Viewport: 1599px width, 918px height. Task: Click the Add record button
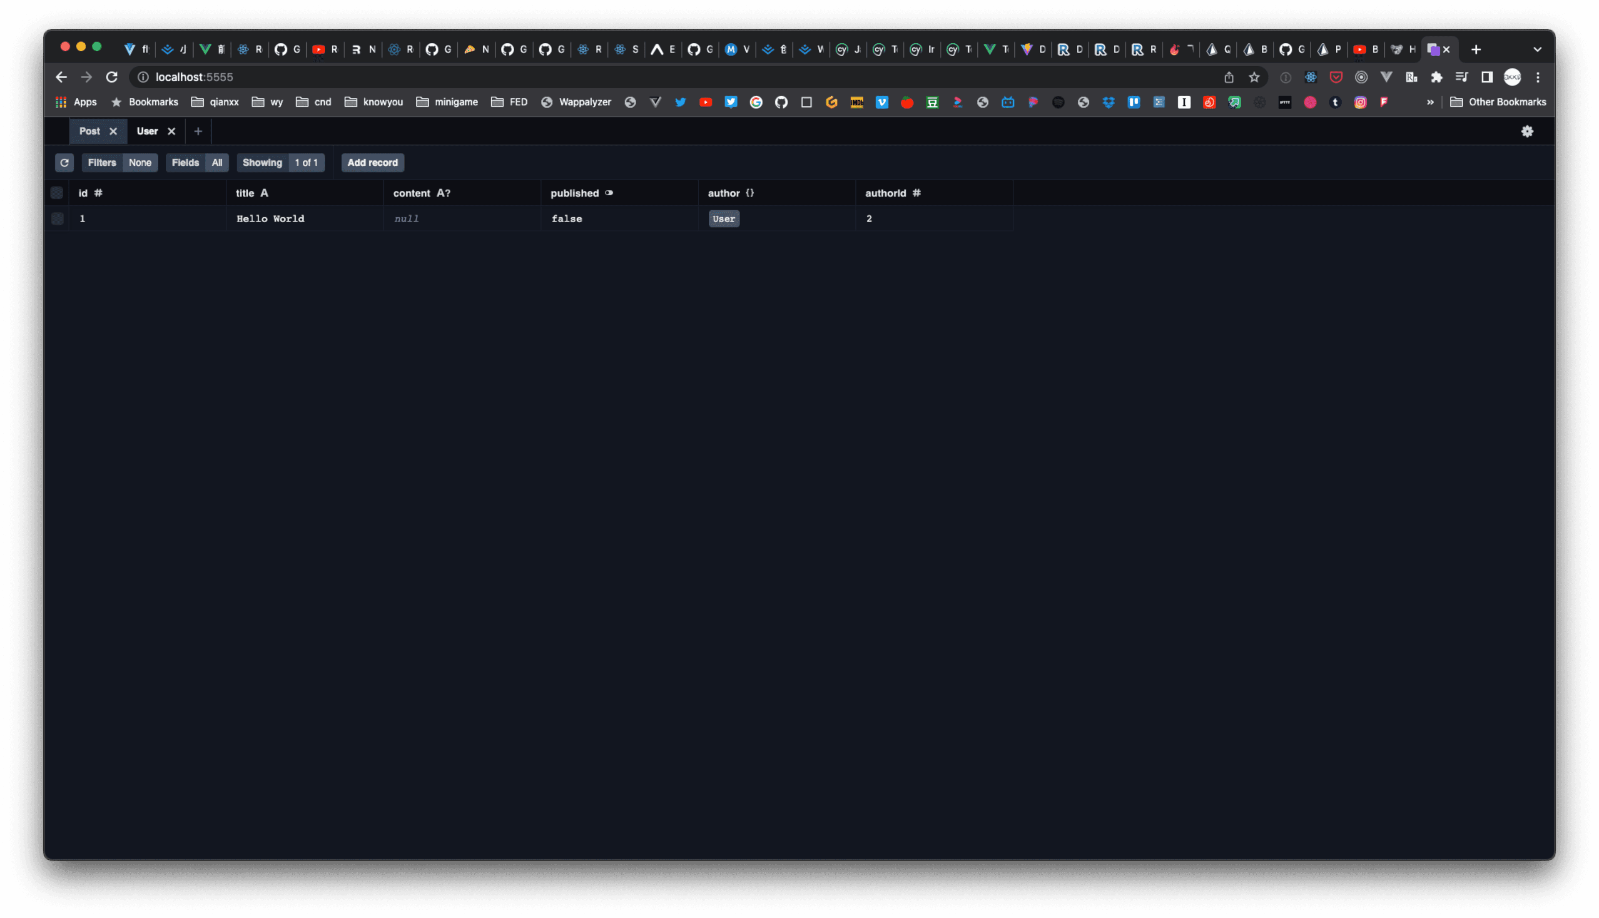coord(372,163)
